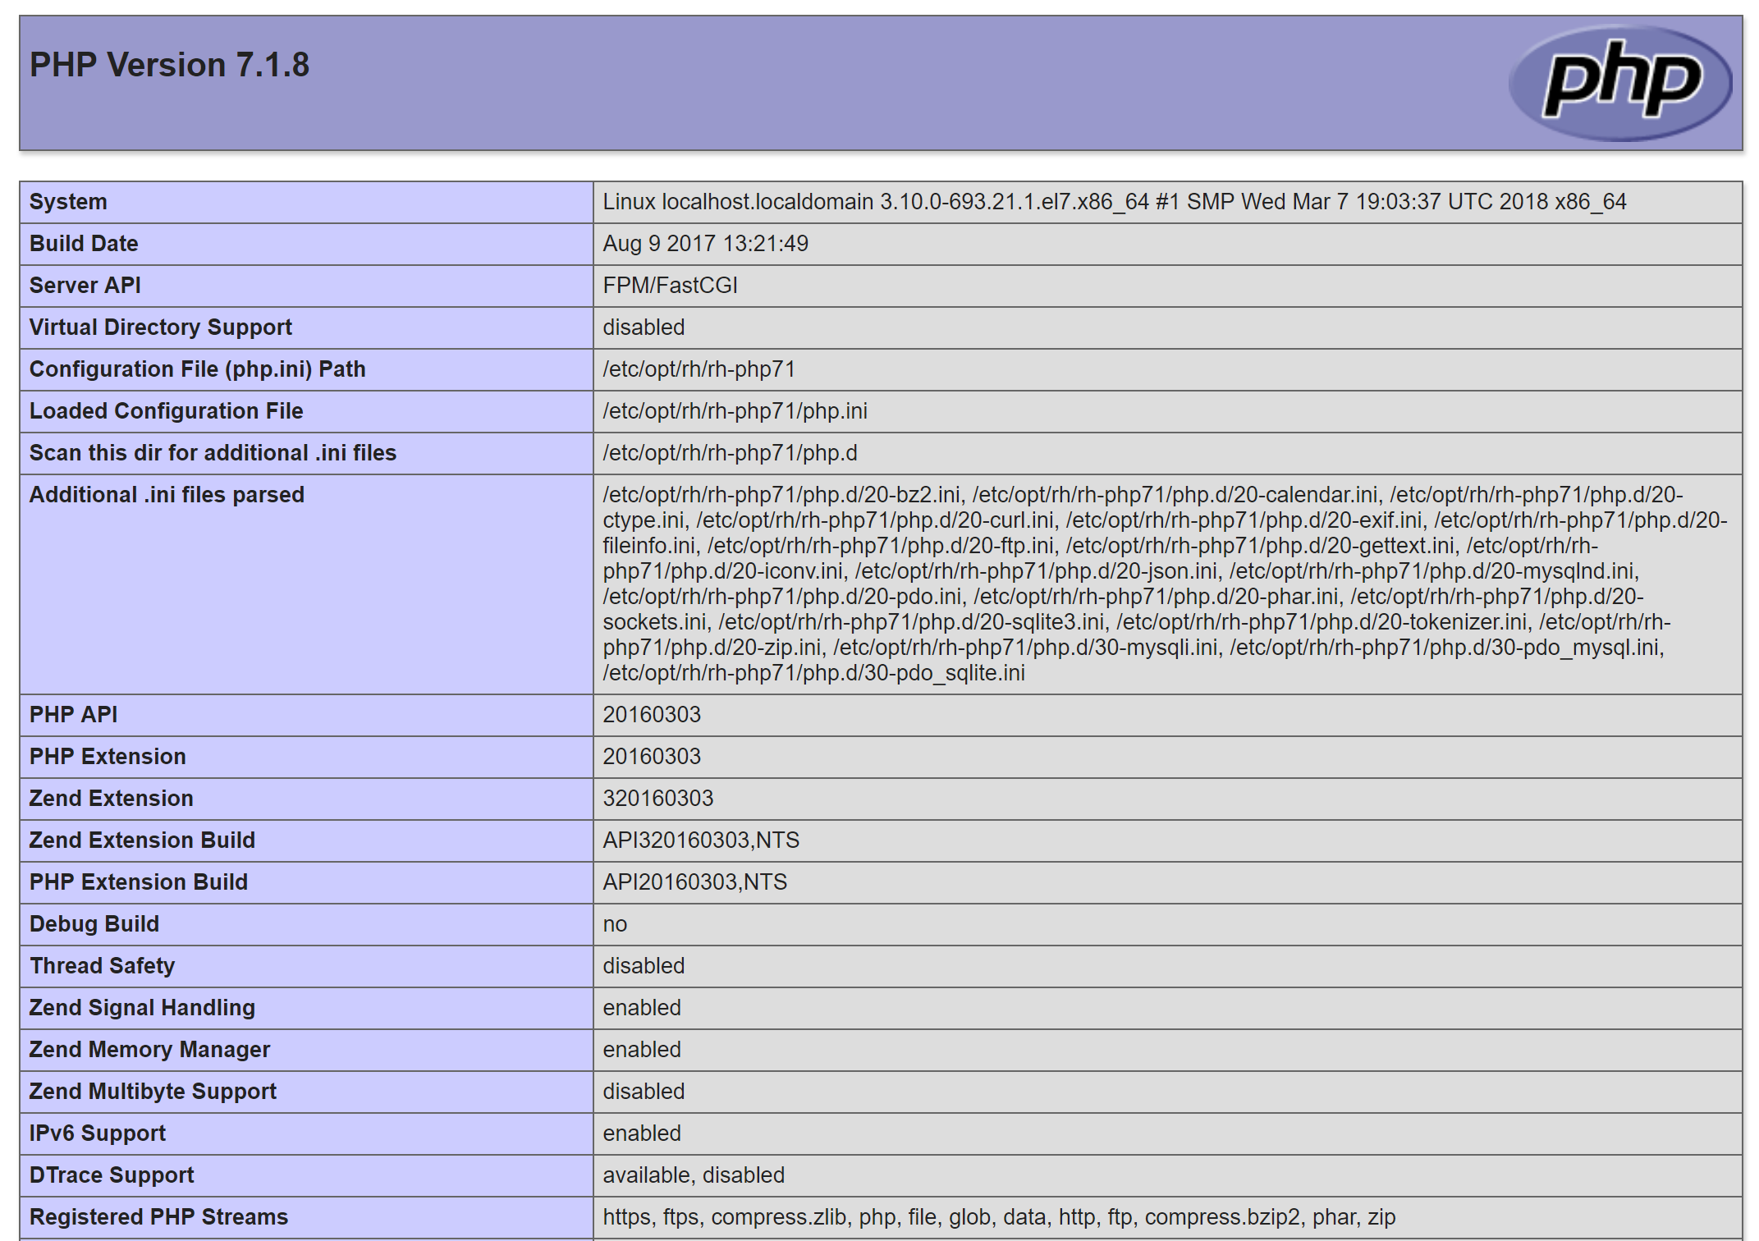Click the Build Date value Aug 9 2017

click(705, 244)
